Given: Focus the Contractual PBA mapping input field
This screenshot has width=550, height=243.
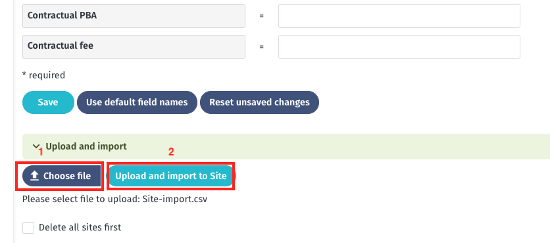Looking at the screenshot, I should pos(399,16).
